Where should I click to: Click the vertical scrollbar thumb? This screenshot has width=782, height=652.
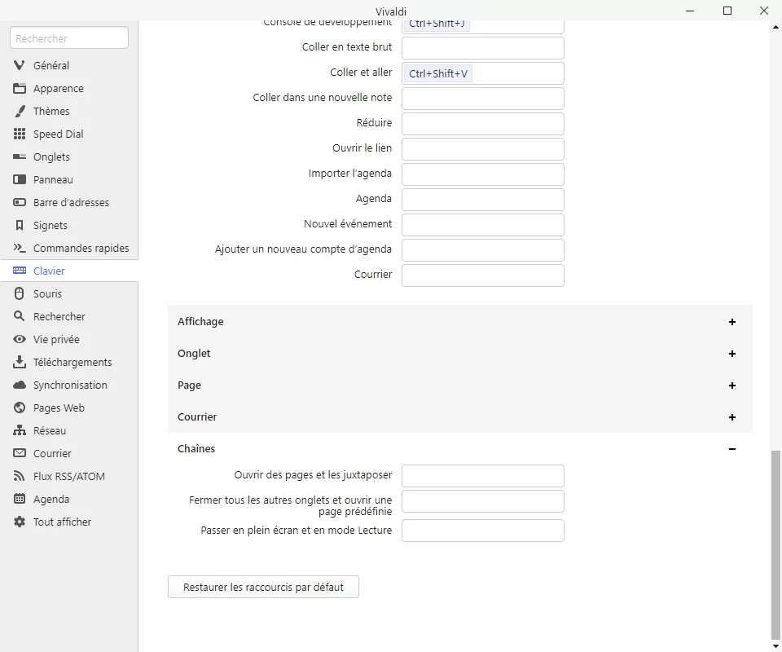pos(775,544)
